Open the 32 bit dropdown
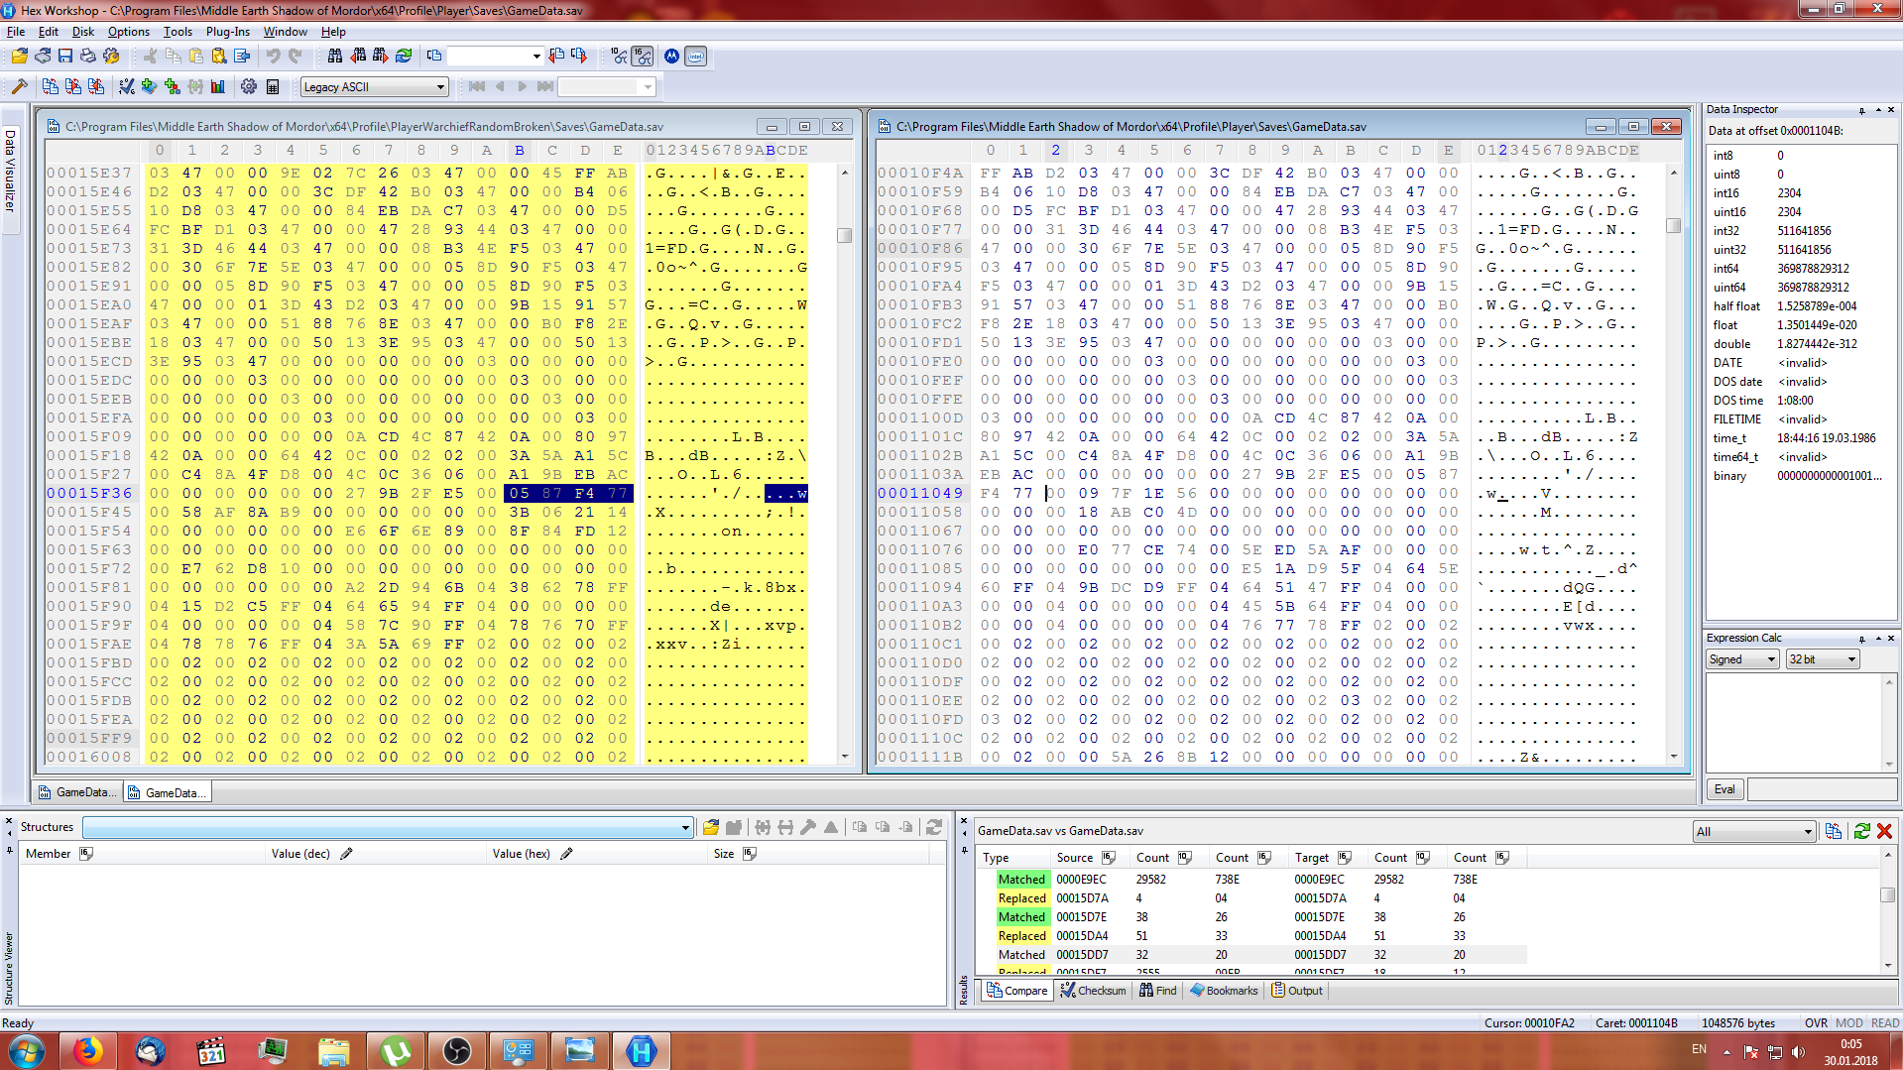The height and width of the screenshot is (1070, 1903). (x=1823, y=659)
